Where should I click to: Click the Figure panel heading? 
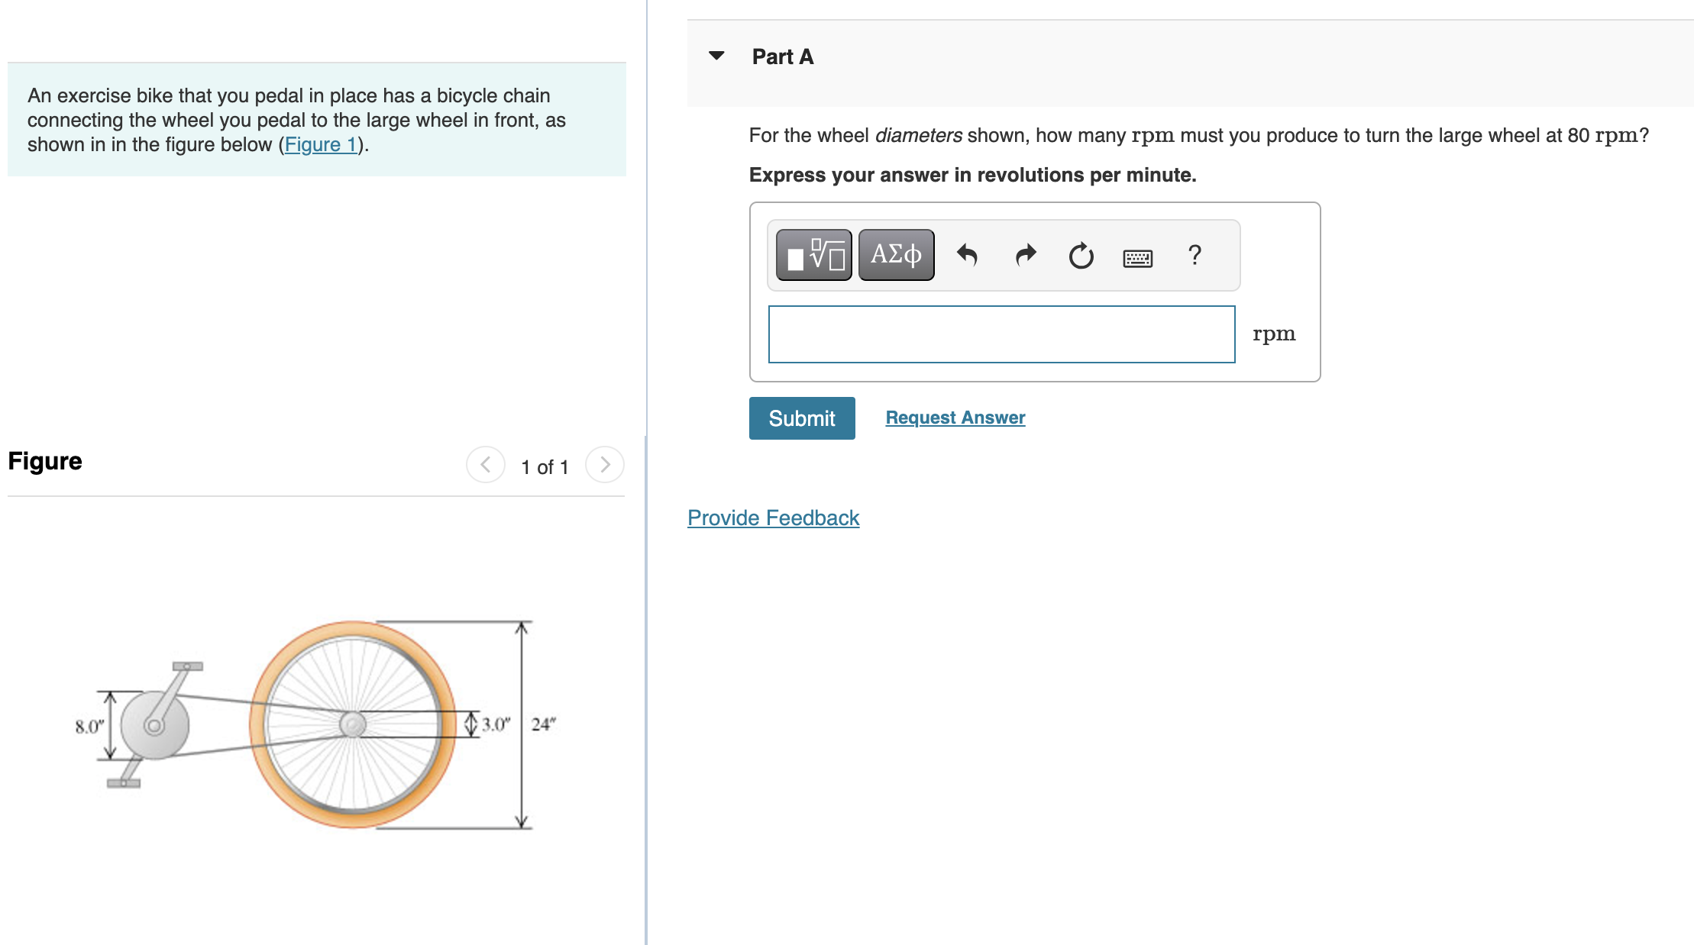45,461
